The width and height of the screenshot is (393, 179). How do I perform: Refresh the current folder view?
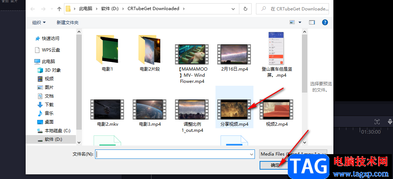point(245,9)
